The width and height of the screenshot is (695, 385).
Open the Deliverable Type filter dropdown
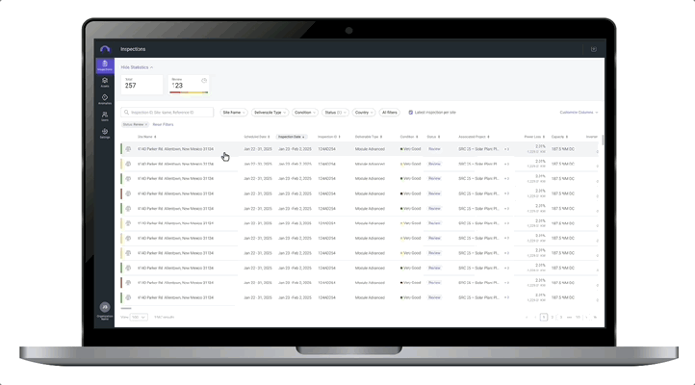pyautogui.click(x=270, y=113)
